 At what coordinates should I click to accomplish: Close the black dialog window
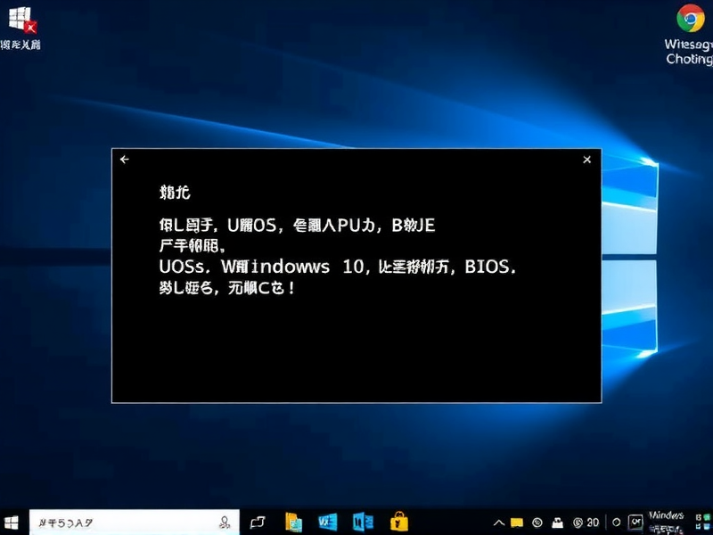(586, 159)
